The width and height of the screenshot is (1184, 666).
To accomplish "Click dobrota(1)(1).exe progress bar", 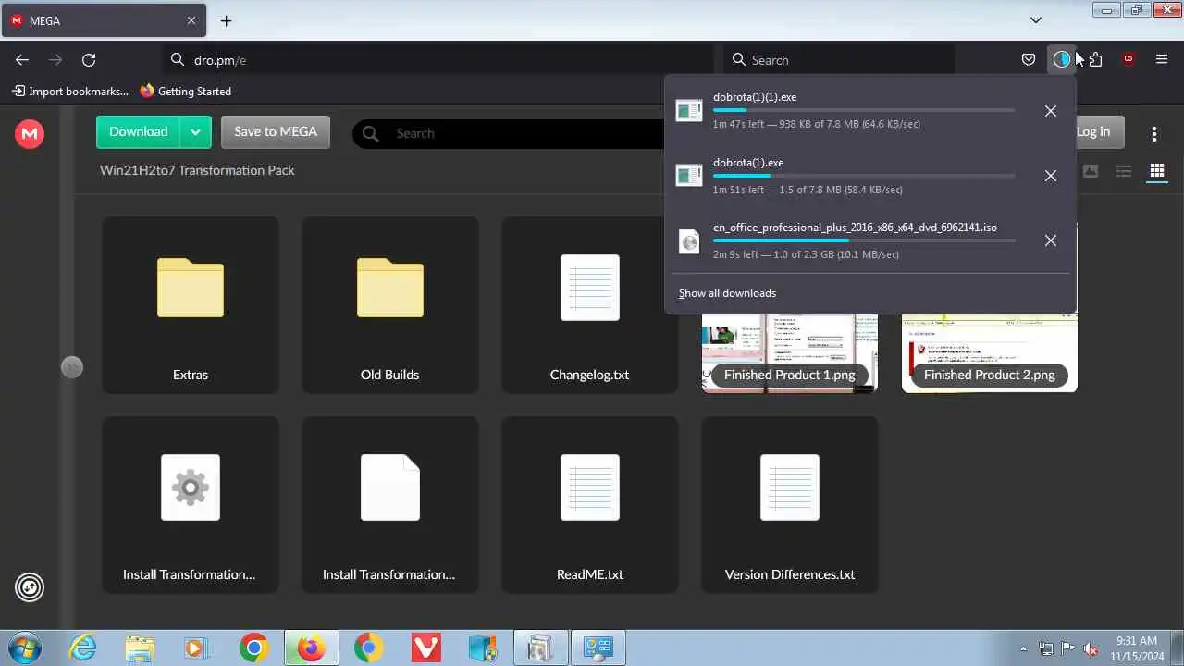I will 864,110.
